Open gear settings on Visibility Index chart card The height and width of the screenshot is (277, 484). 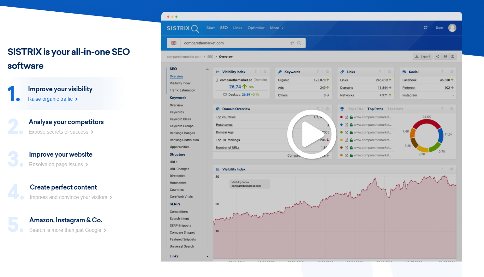point(452,169)
